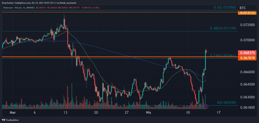Screen dimensions: 259x123
Task: Click the BitayTurkiye publication header text
Action: [39, 3]
